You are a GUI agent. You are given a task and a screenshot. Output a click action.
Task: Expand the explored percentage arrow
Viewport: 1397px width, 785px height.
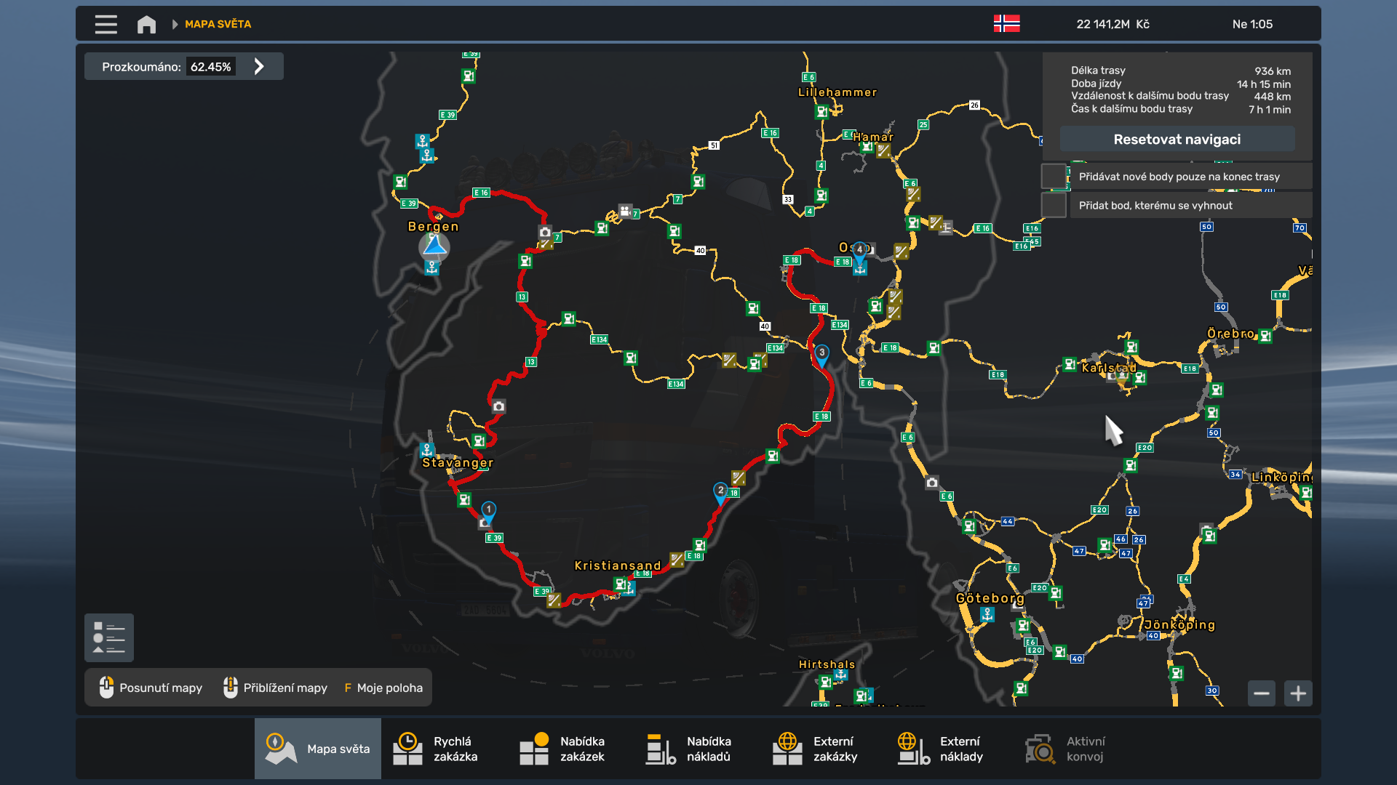click(x=259, y=66)
